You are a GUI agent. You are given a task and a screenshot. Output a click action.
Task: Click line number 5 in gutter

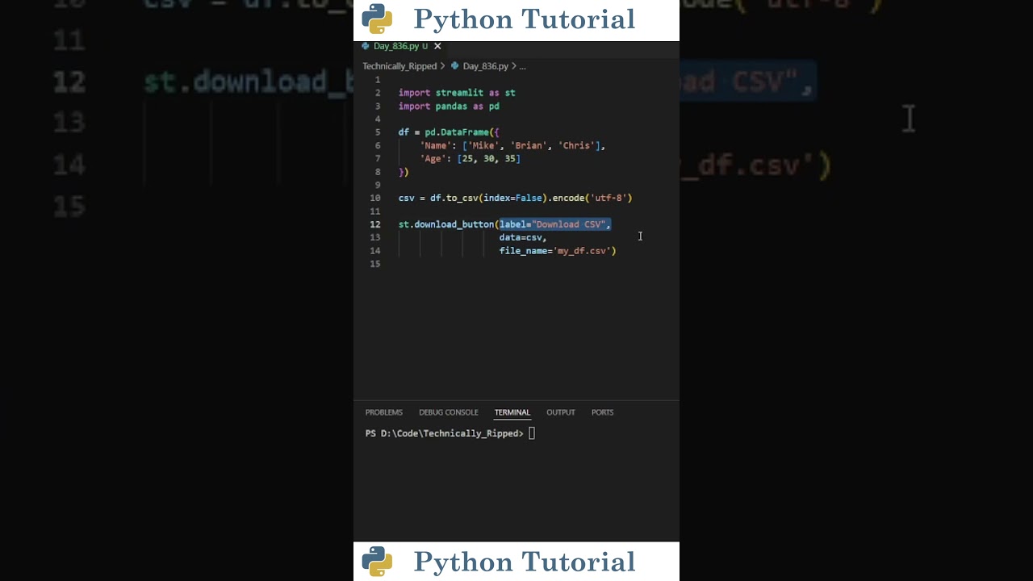coord(378,132)
